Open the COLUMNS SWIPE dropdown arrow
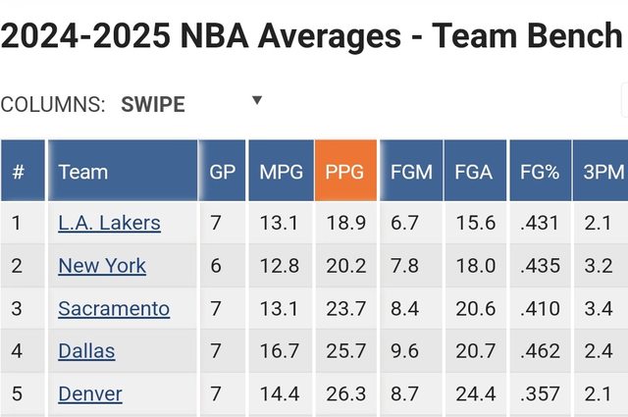This screenshot has height=417, width=628. tap(257, 100)
